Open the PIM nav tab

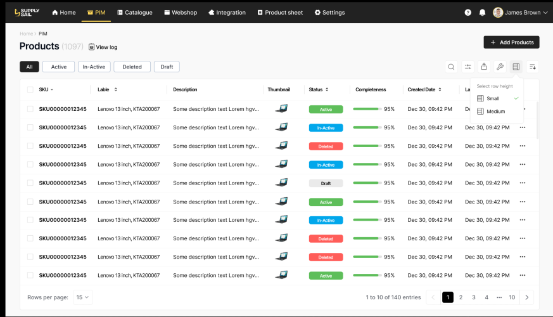[96, 12]
